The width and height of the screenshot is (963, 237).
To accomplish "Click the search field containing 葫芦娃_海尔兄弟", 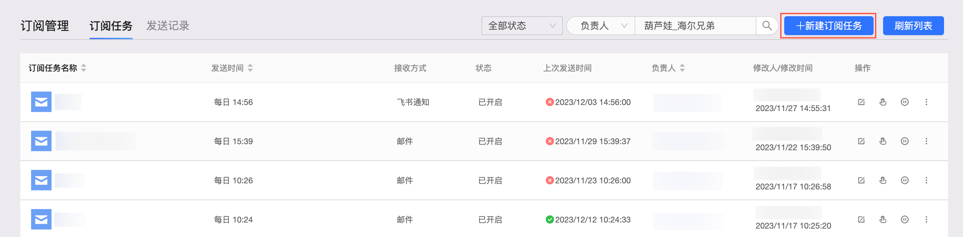I will pyautogui.click(x=694, y=26).
